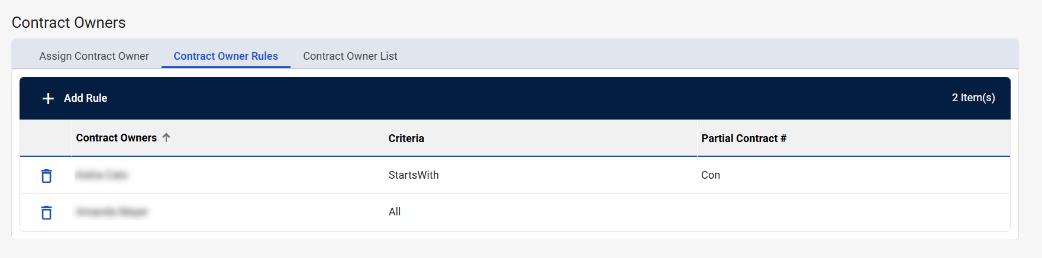Screen dimensions: 1042x258
Task: Click the empty Partial Contract cell in All row
Action: coord(852,212)
